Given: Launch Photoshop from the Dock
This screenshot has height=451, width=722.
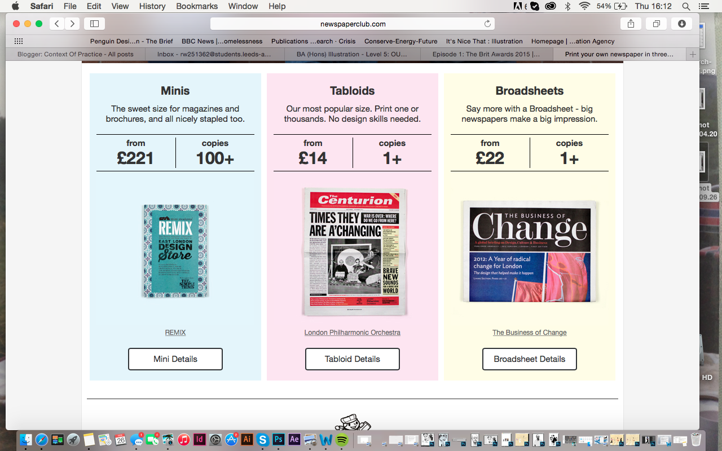Looking at the screenshot, I should (x=278, y=440).
